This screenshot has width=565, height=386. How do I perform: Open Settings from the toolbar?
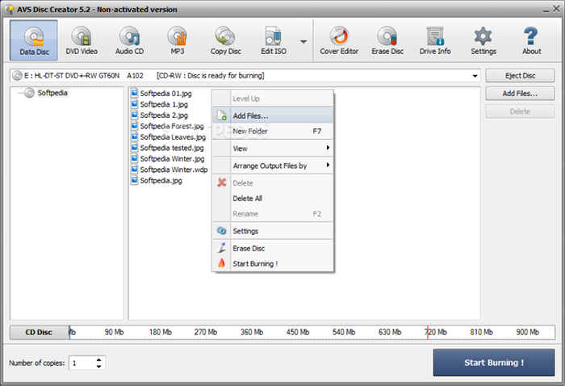(483, 40)
